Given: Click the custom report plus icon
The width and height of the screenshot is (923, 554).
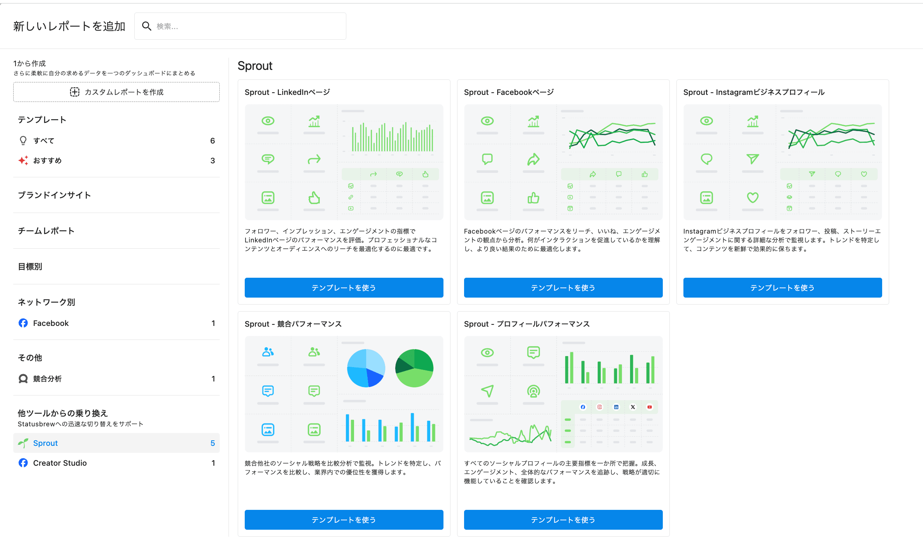Looking at the screenshot, I should [75, 92].
